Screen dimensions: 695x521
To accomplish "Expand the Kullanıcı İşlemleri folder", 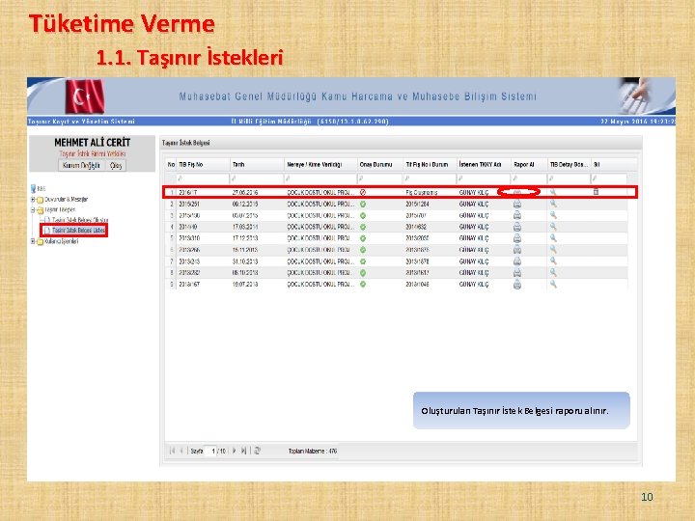I will click(33, 241).
